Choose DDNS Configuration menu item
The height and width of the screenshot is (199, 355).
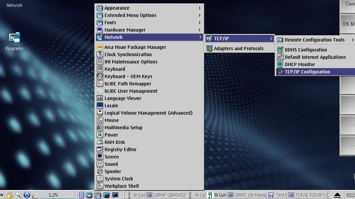tap(315, 50)
